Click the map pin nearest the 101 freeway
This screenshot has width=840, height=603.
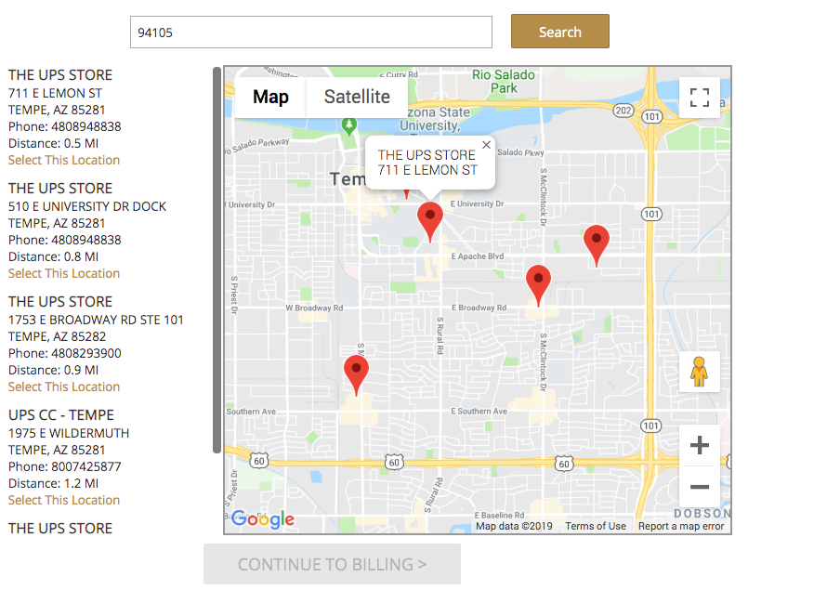coord(597,245)
